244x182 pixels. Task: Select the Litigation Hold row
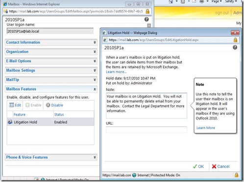(50, 122)
